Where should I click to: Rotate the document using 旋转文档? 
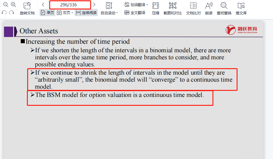[27, 8]
